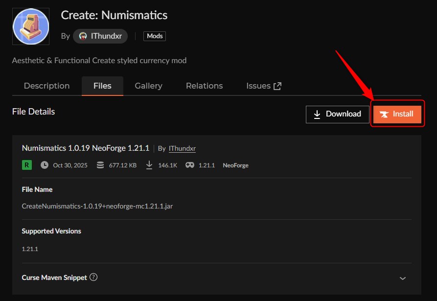Click the Mods category label
Image resolution: width=437 pixels, height=301 pixels.
154,36
